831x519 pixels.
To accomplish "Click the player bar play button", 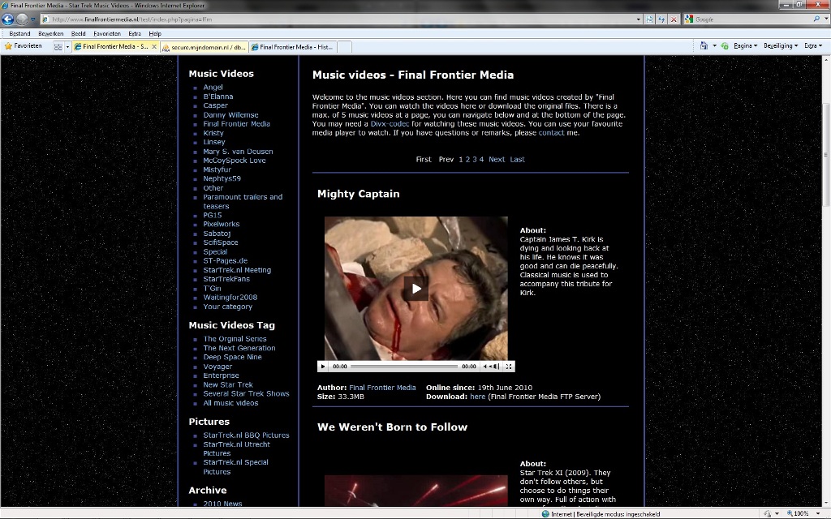I will point(323,366).
